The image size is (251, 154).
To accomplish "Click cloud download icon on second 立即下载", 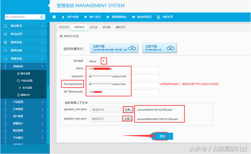I will coord(170,48).
